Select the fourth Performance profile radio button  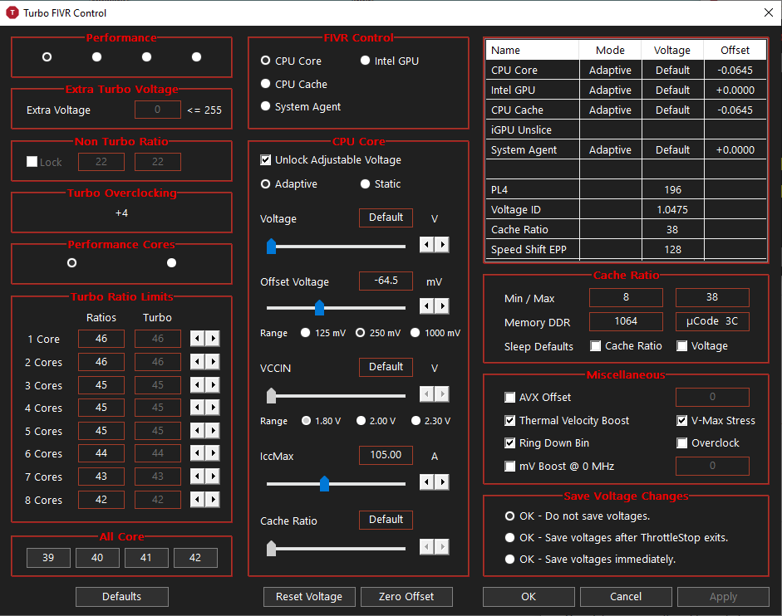(196, 56)
